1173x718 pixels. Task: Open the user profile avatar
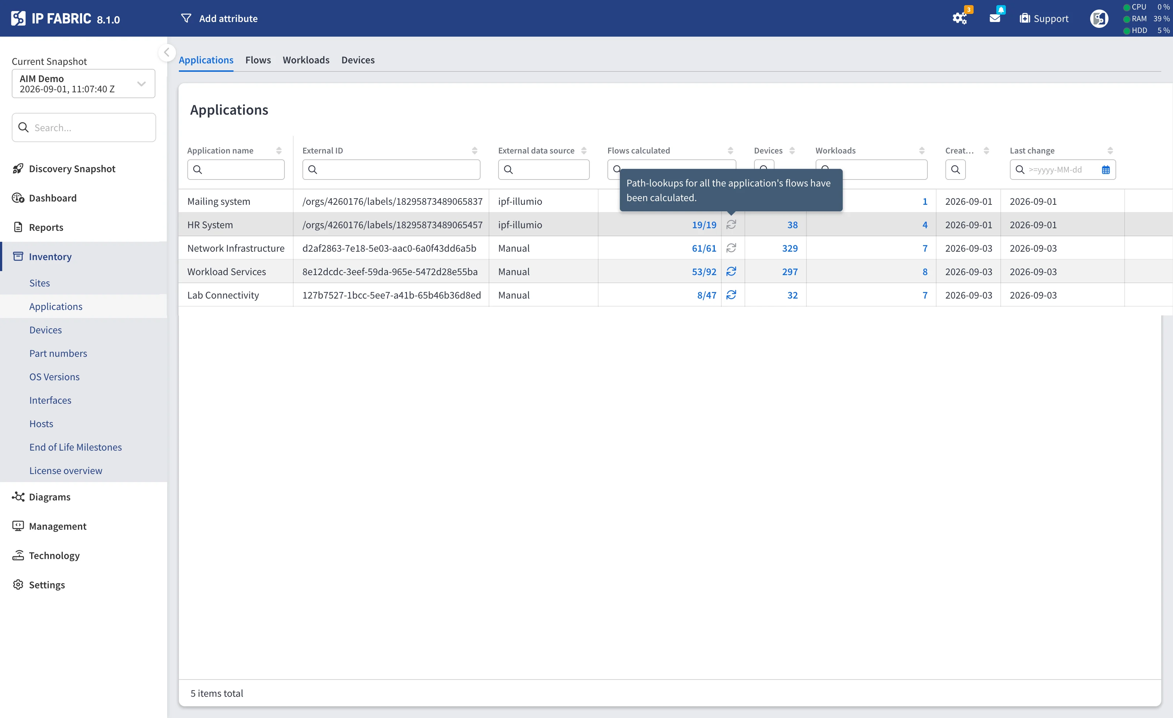click(1099, 19)
